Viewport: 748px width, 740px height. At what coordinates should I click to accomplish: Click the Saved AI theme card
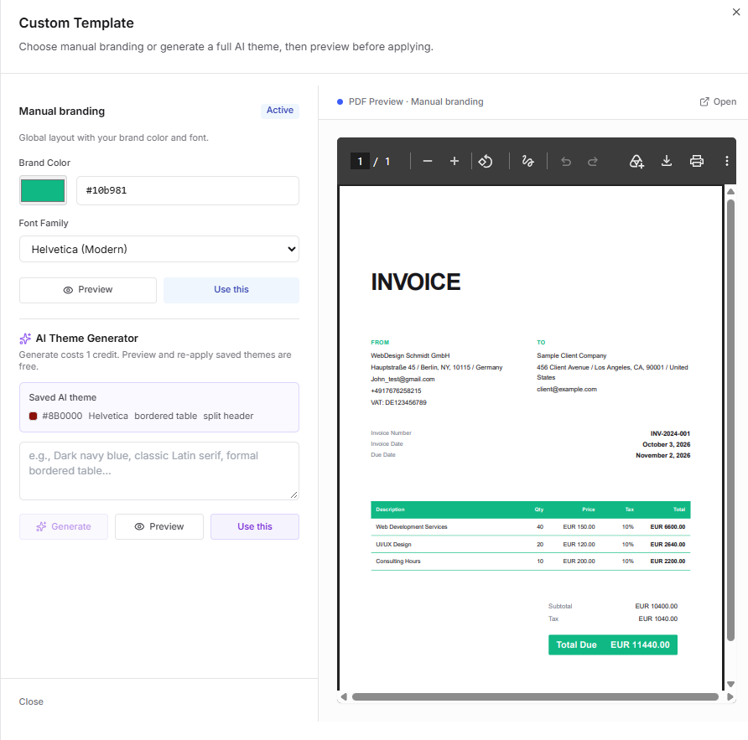click(x=158, y=407)
